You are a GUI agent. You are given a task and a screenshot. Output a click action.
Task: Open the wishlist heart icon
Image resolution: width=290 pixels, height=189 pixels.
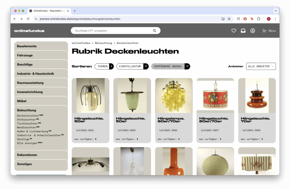click(234, 31)
